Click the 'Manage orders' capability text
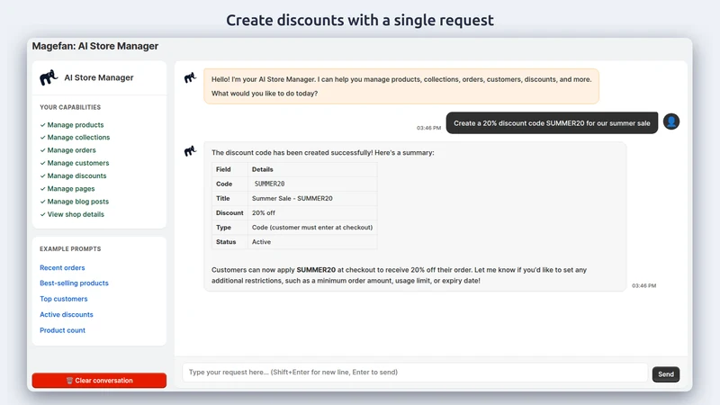 click(72, 150)
